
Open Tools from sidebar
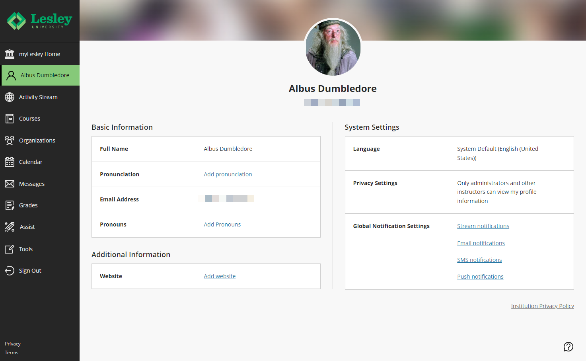pyautogui.click(x=40, y=249)
